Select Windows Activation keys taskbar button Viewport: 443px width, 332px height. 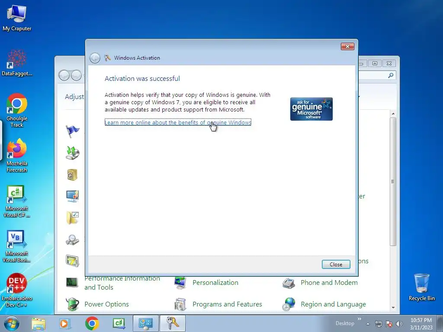tap(173, 323)
